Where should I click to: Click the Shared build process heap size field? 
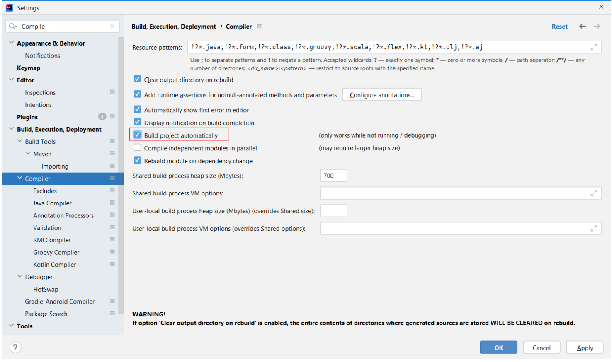tap(333, 176)
